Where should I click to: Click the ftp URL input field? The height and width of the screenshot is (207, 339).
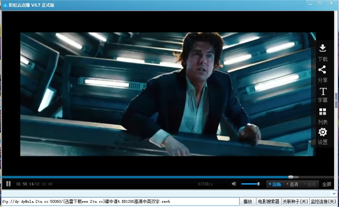119,201
